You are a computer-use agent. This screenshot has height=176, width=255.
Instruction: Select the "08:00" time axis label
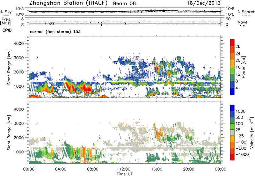[x=93, y=169]
